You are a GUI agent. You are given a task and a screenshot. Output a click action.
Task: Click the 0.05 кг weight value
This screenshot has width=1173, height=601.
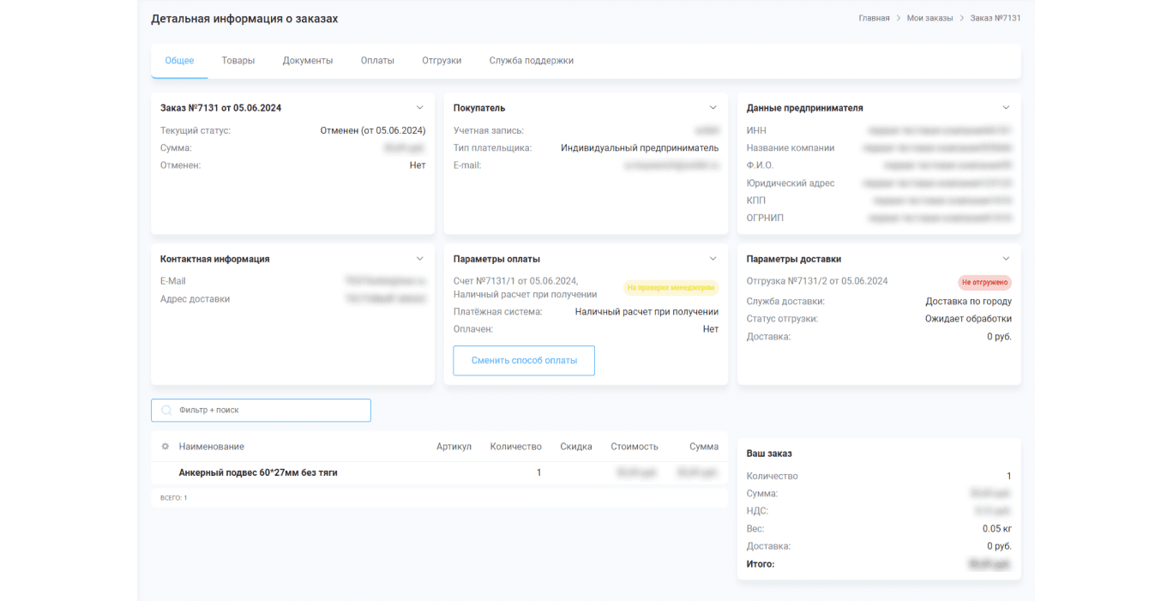(x=997, y=529)
